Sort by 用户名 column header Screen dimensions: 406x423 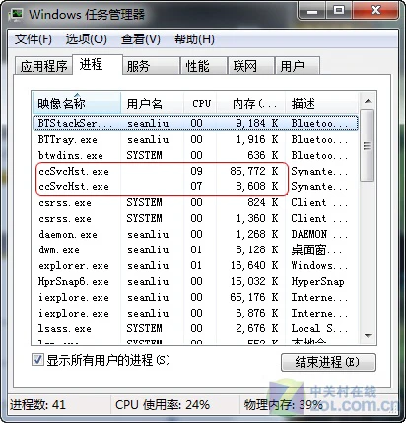[153, 104]
